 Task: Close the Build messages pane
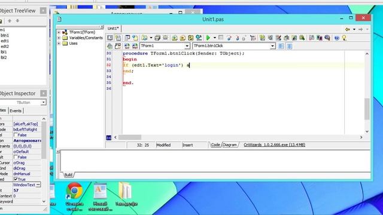pyautogui.click(x=59, y=152)
